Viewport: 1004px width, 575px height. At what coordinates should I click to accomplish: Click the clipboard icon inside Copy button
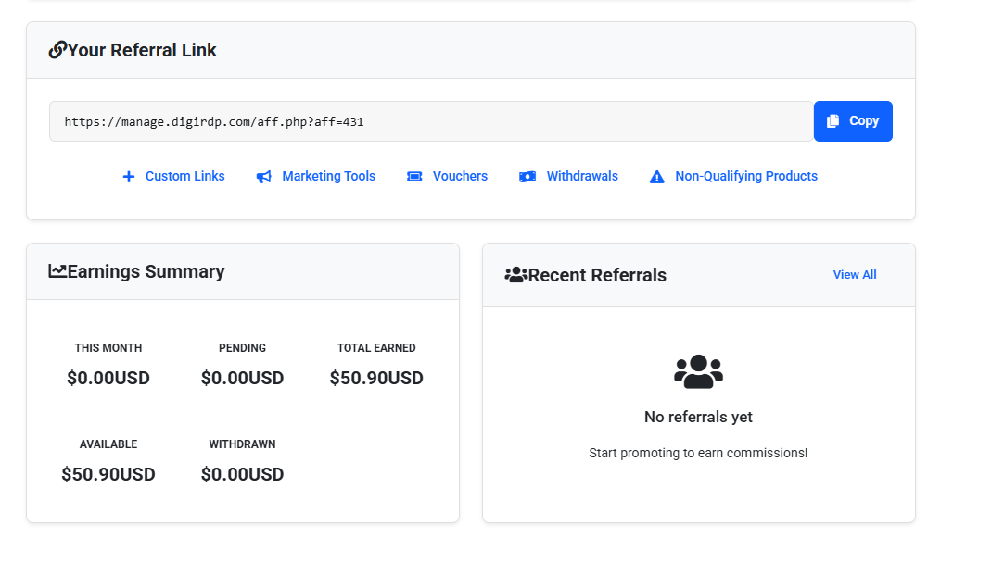[832, 121]
